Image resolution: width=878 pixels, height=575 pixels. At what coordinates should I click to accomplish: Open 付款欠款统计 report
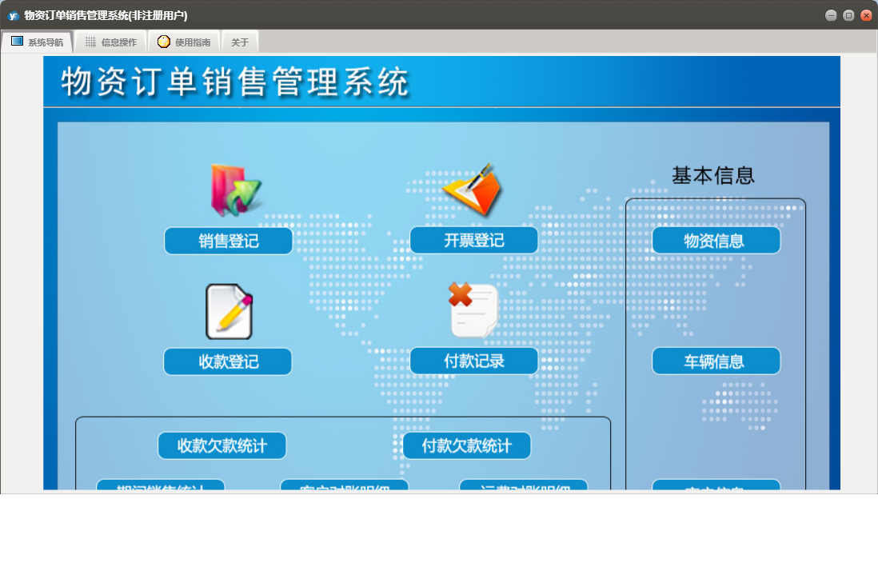pyautogui.click(x=467, y=445)
